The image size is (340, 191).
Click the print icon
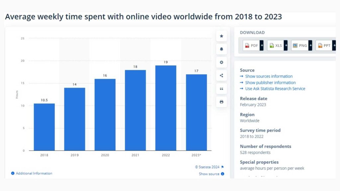221,102
